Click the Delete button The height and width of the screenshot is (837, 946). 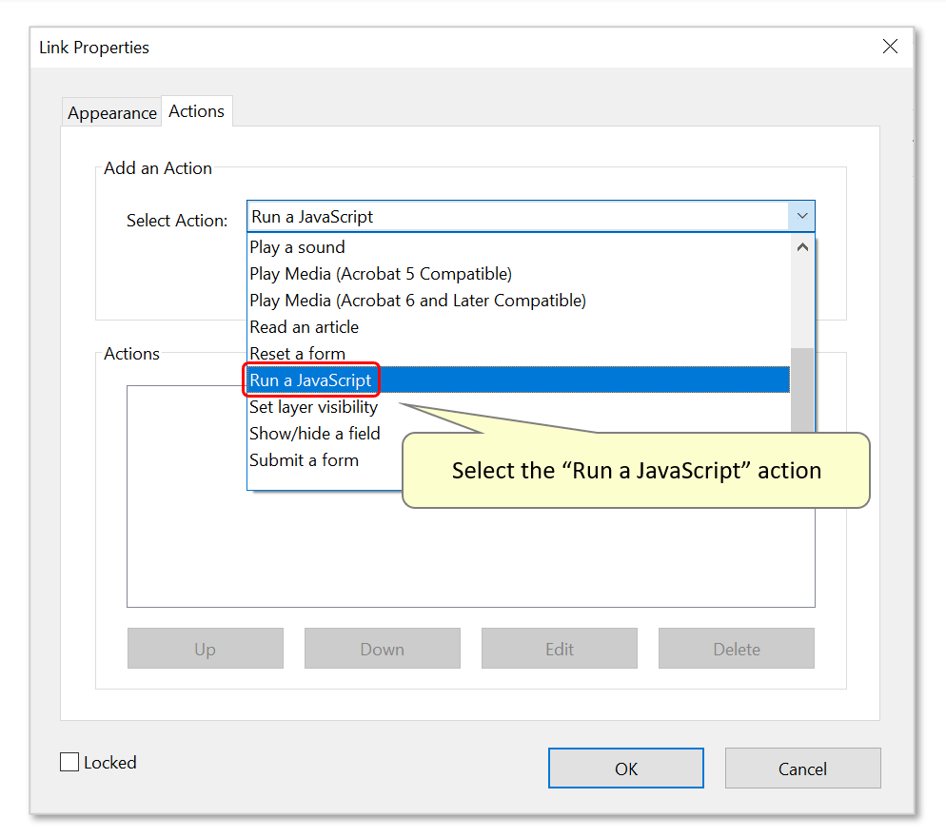tap(736, 649)
